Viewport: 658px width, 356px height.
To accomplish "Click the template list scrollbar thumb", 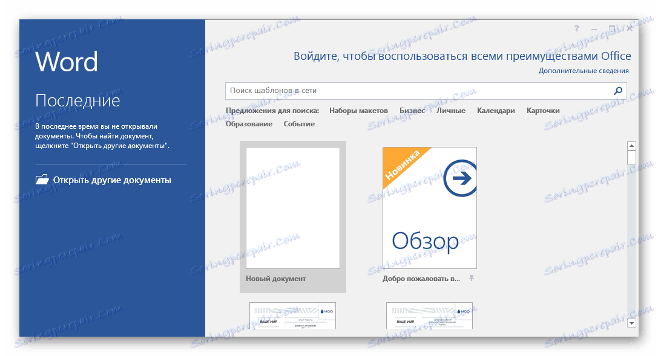I will [631, 158].
